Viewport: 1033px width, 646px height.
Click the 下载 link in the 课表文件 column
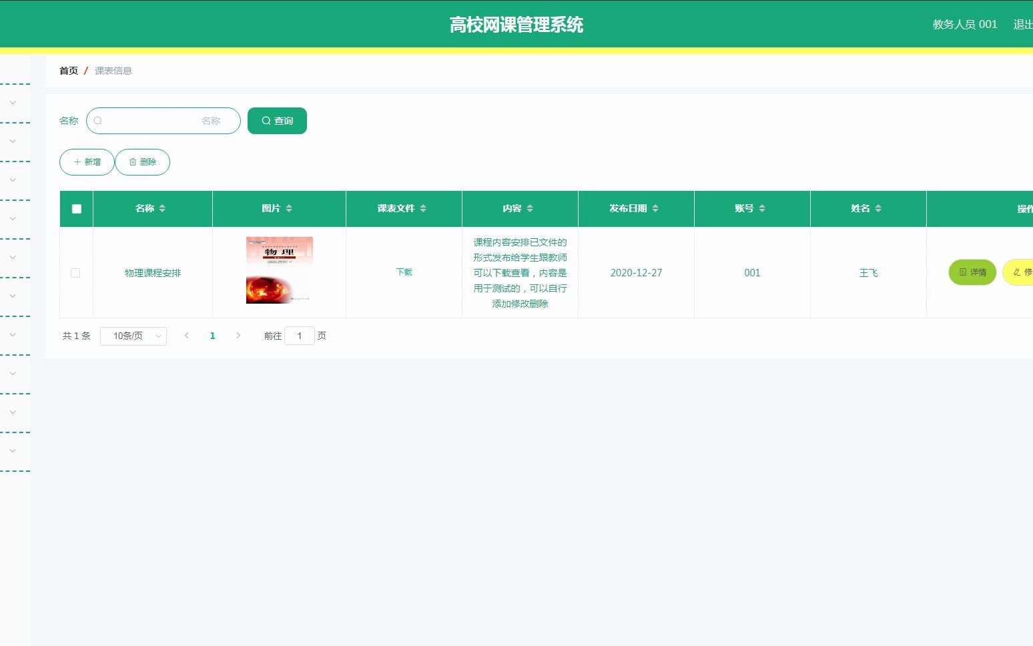coord(403,272)
